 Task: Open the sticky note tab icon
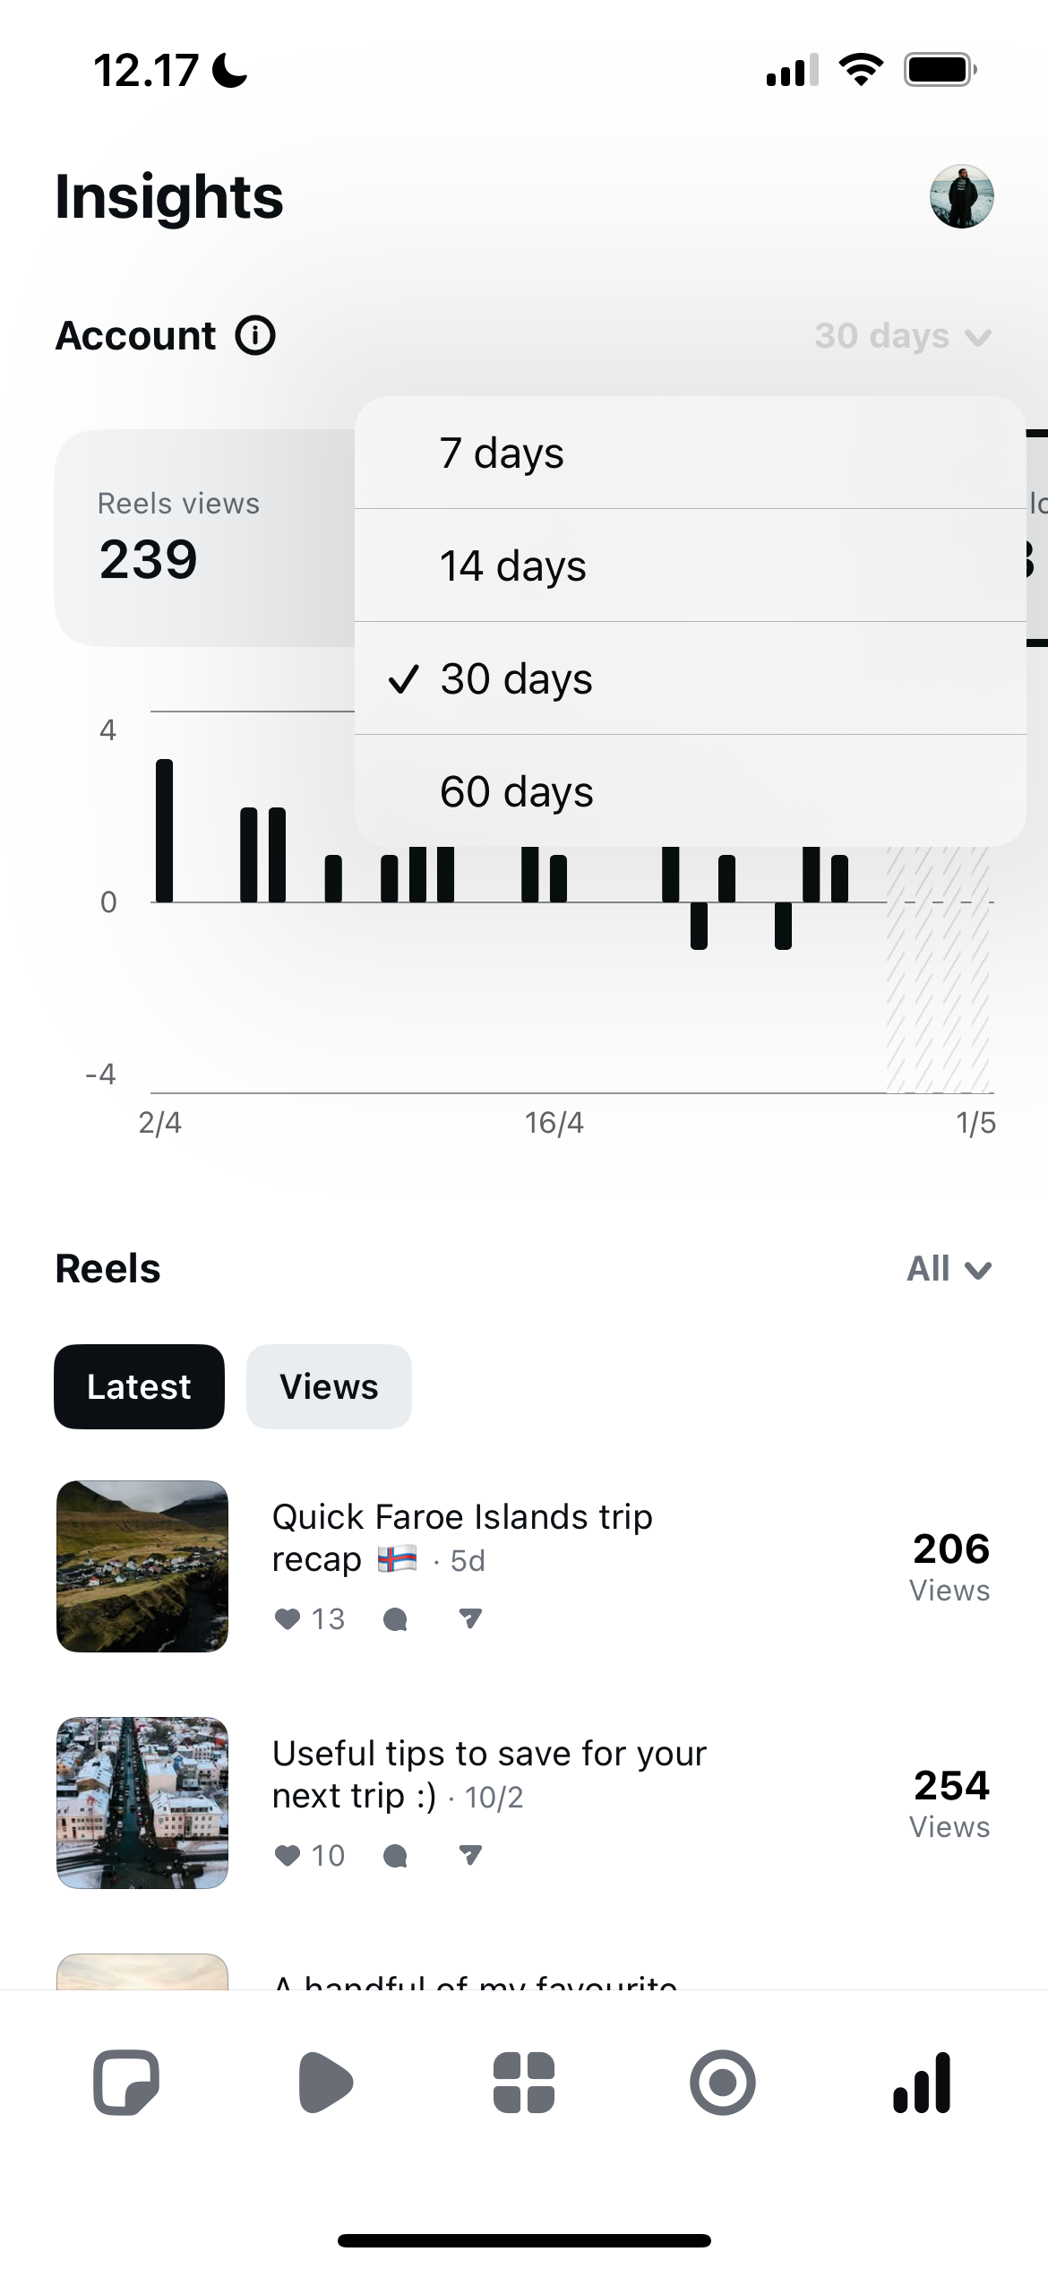coord(126,2082)
